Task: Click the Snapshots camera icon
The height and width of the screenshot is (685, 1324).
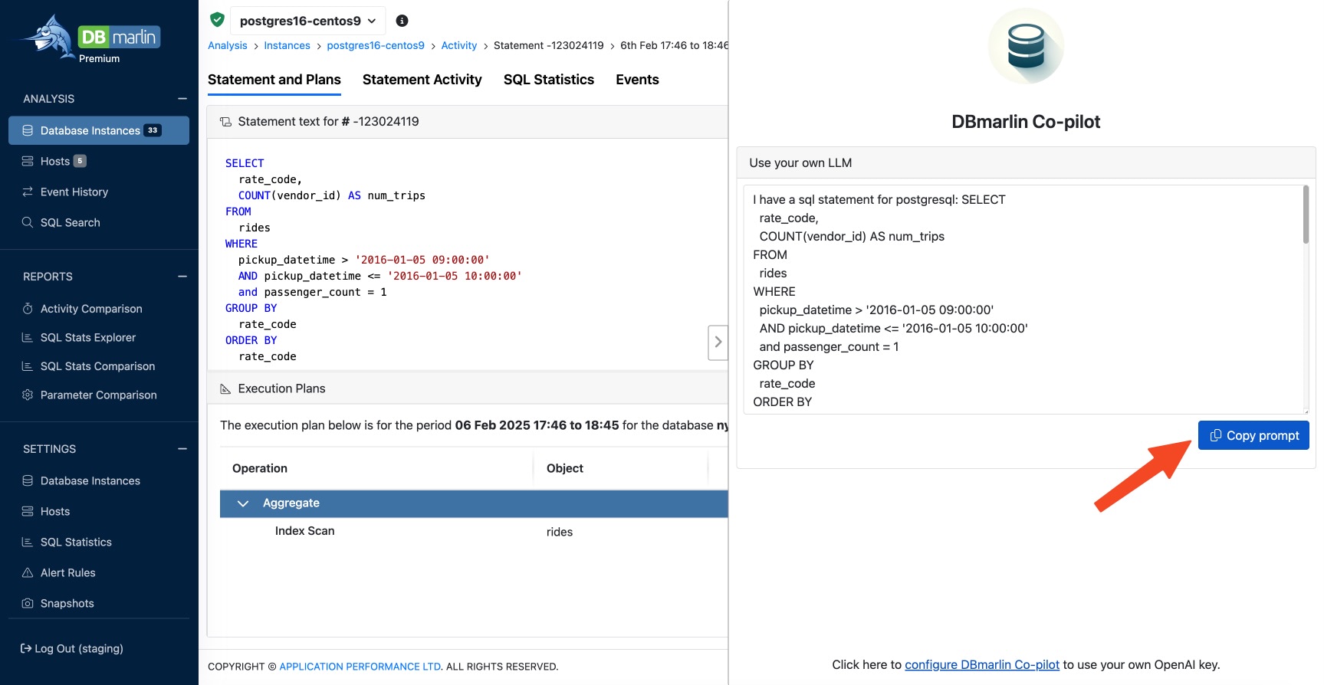Action: tap(28, 603)
